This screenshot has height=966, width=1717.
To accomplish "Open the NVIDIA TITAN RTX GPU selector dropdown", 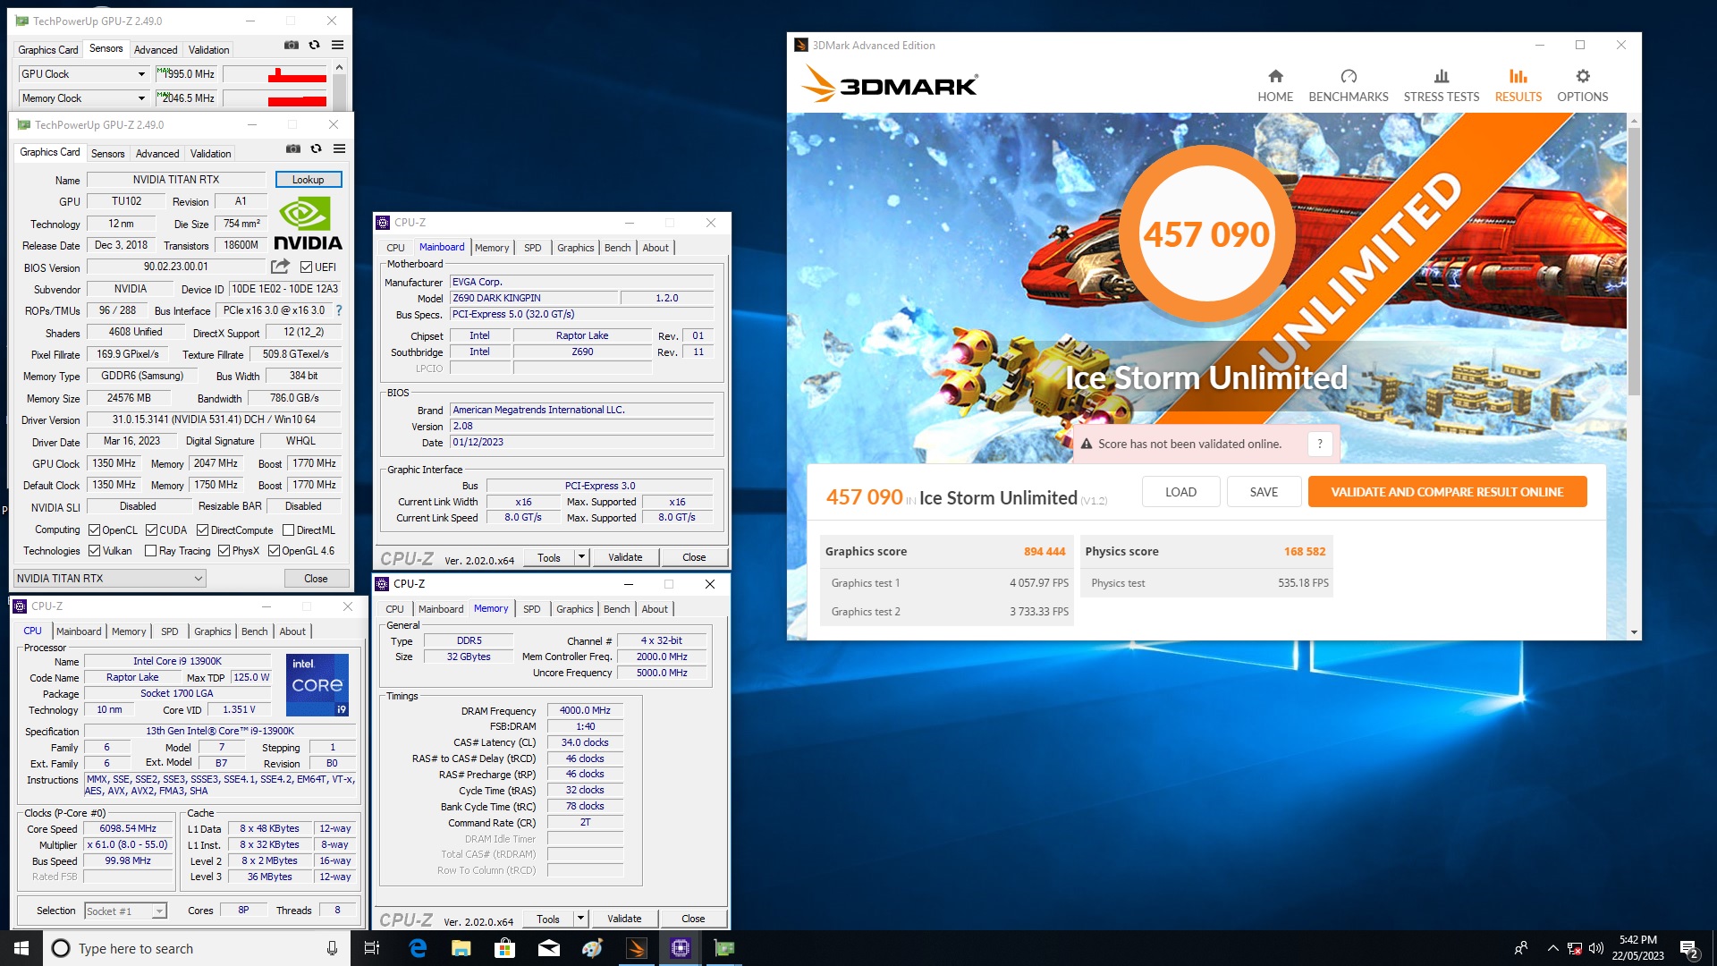I will click(110, 579).
